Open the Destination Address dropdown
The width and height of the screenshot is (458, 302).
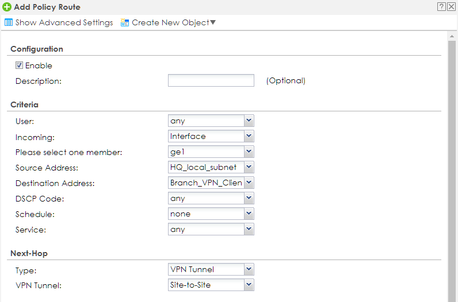249,183
